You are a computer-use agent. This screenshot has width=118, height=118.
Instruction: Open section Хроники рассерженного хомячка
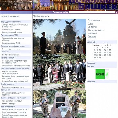click(x=15, y=69)
